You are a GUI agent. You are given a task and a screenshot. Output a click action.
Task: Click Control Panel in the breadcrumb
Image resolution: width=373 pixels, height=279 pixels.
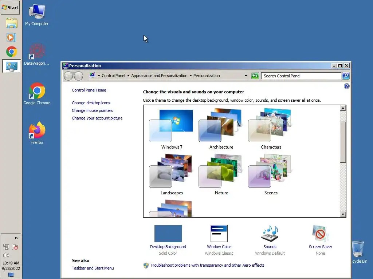click(x=113, y=76)
